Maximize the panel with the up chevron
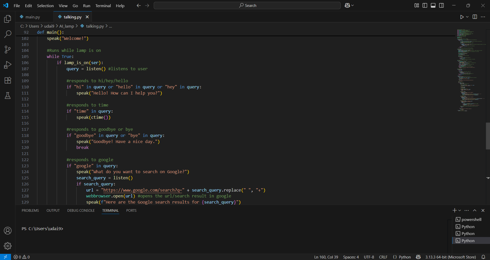Viewport: 490px width, 260px height. coord(475,210)
